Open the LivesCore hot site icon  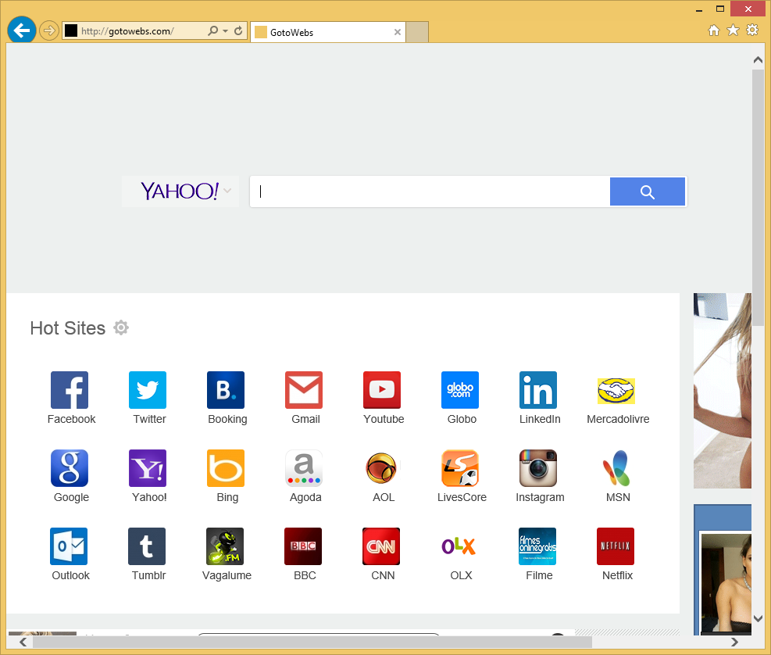(460, 468)
